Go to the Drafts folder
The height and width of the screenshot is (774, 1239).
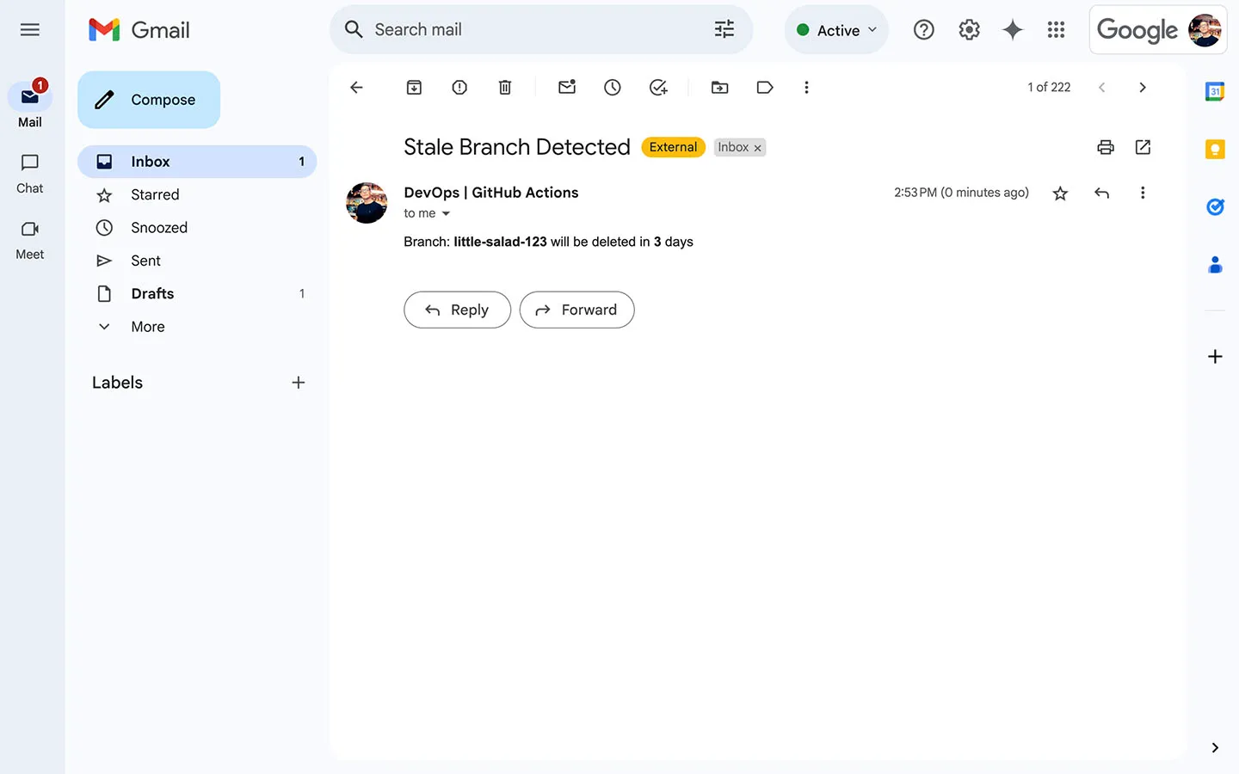pyautogui.click(x=152, y=294)
